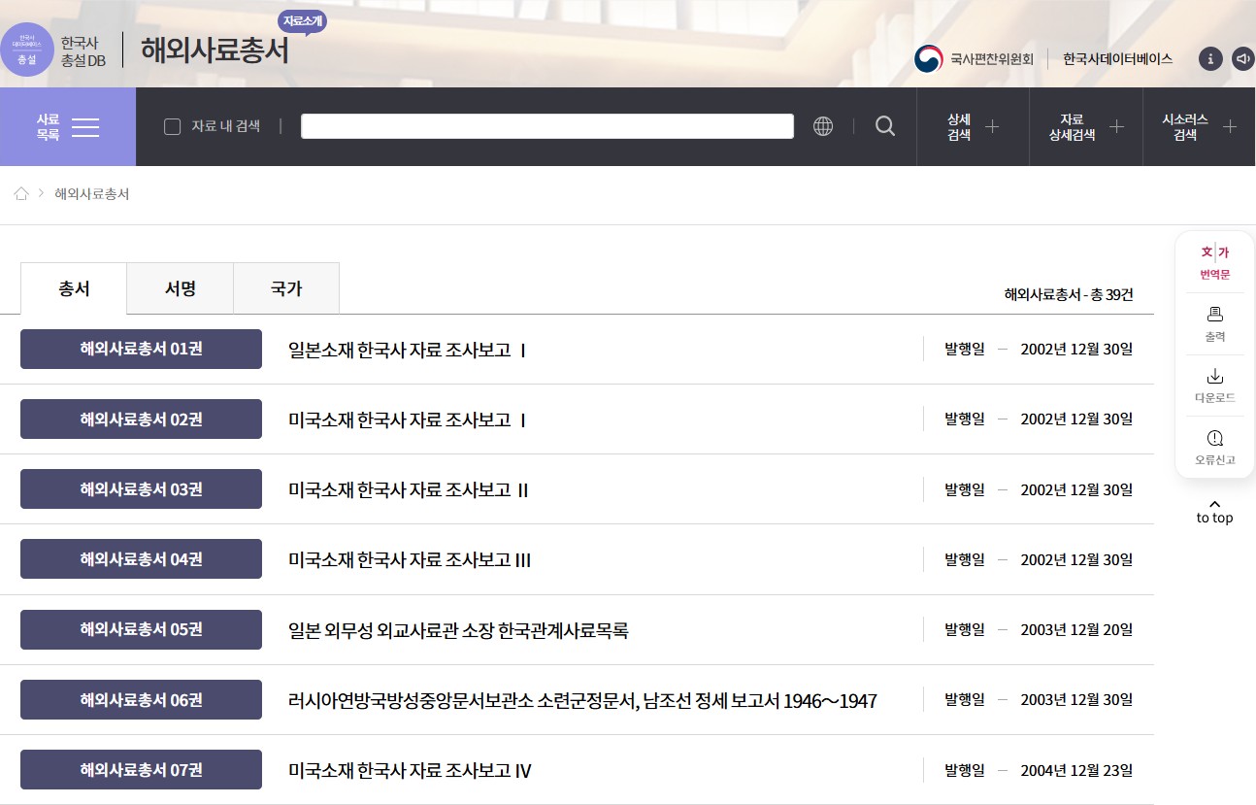Open the globe language keyboard icon

[823, 126]
